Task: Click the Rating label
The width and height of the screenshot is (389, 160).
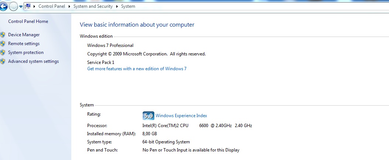Action: [94, 114]
